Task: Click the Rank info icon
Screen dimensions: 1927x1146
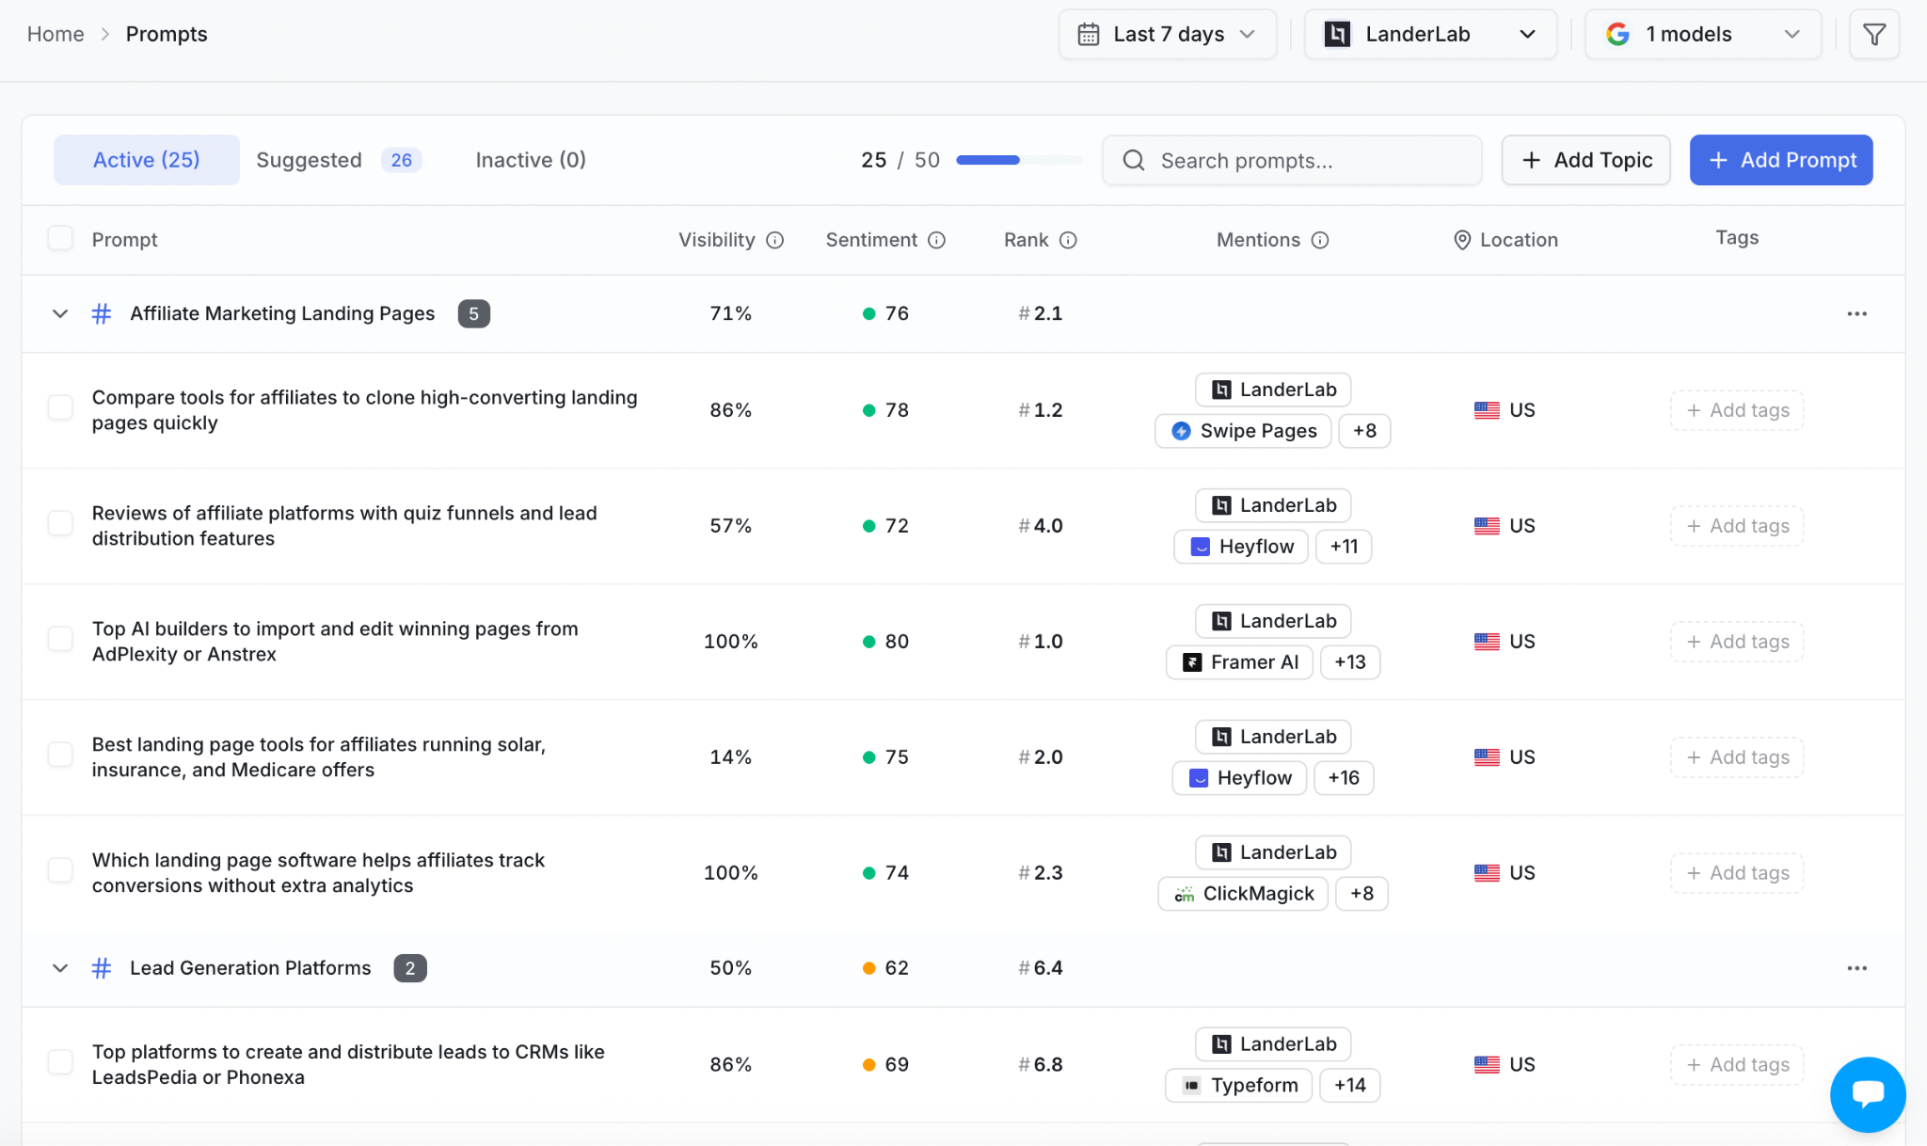Action: click(x=1068, y=240)
